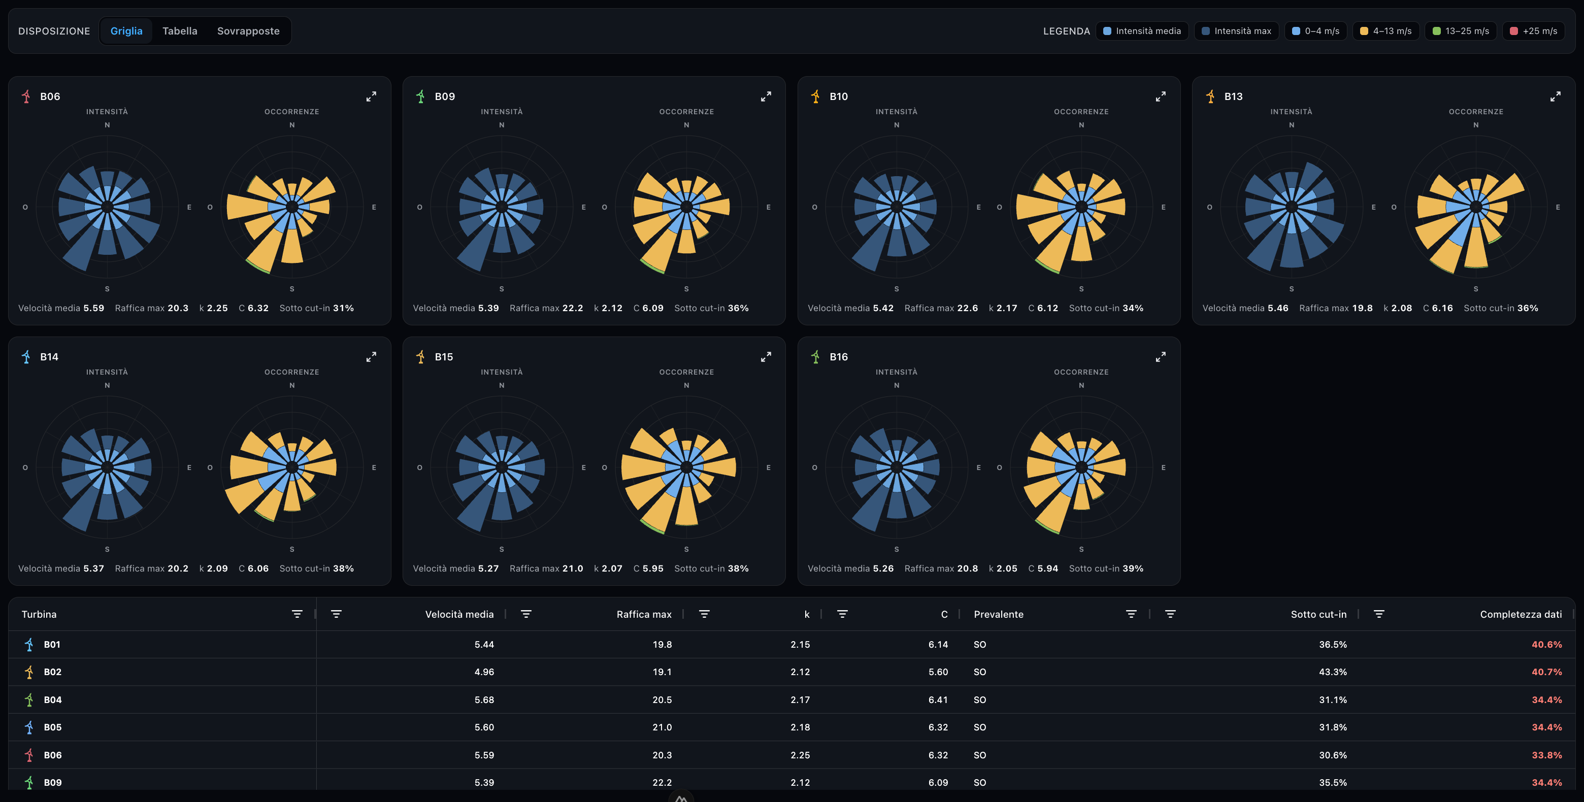
Task: Sort by Velocità media column header
Action: (x=459, y=615)
